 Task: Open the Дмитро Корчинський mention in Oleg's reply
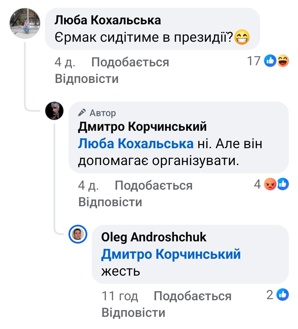171,254
